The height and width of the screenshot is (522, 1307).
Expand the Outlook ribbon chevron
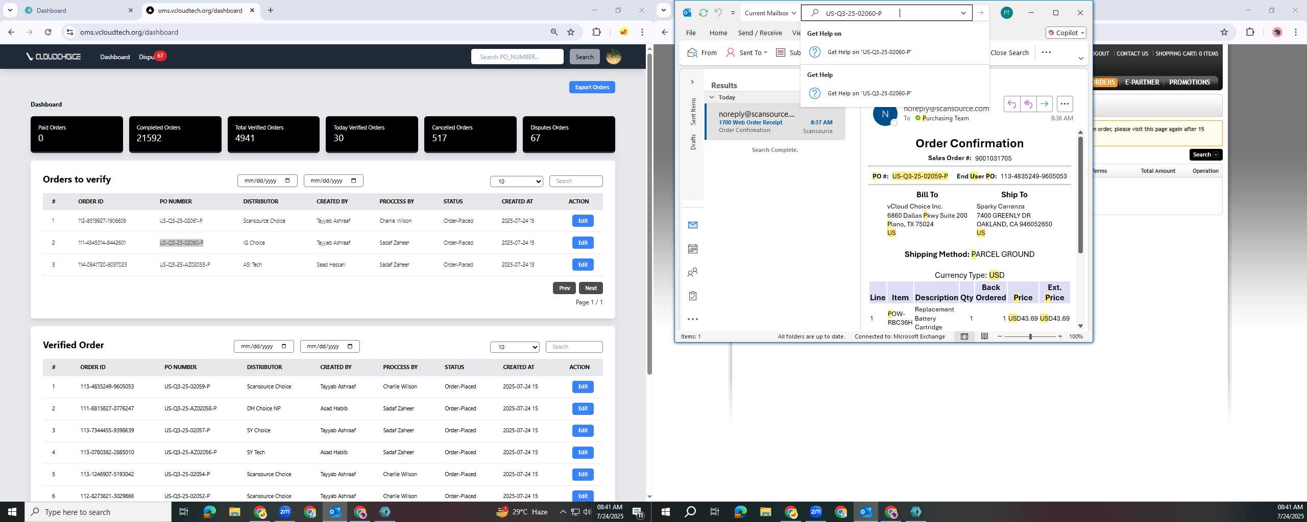click(x=1080, y=58)
